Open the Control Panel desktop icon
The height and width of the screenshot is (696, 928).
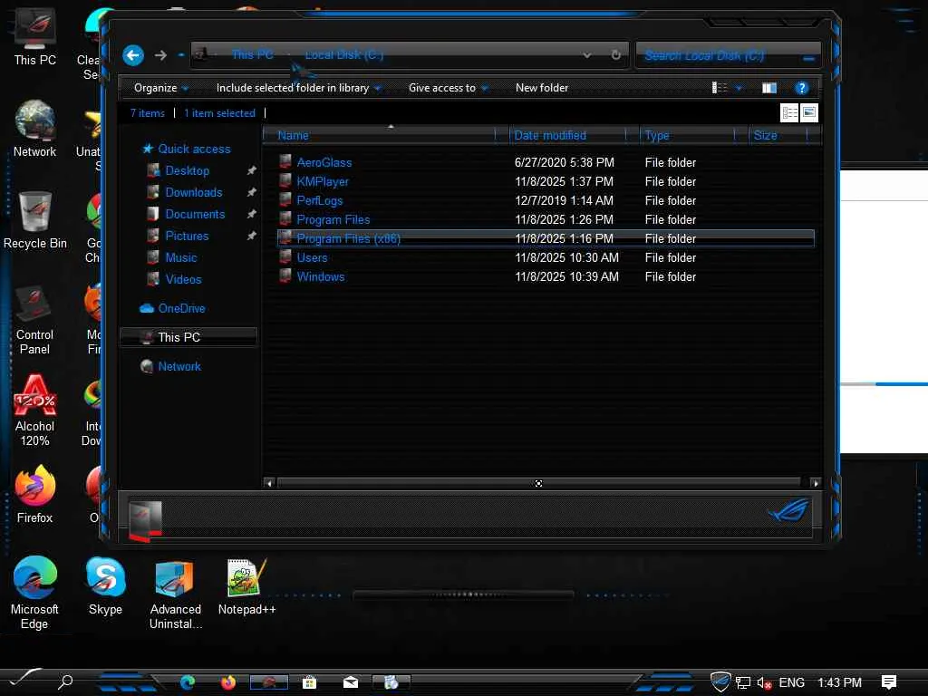click(x=35, y=320)
